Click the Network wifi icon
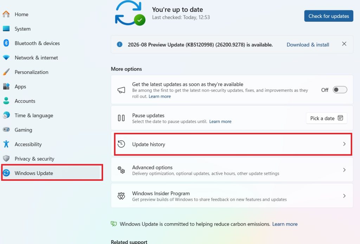360x244 pixels. [6, 58]
